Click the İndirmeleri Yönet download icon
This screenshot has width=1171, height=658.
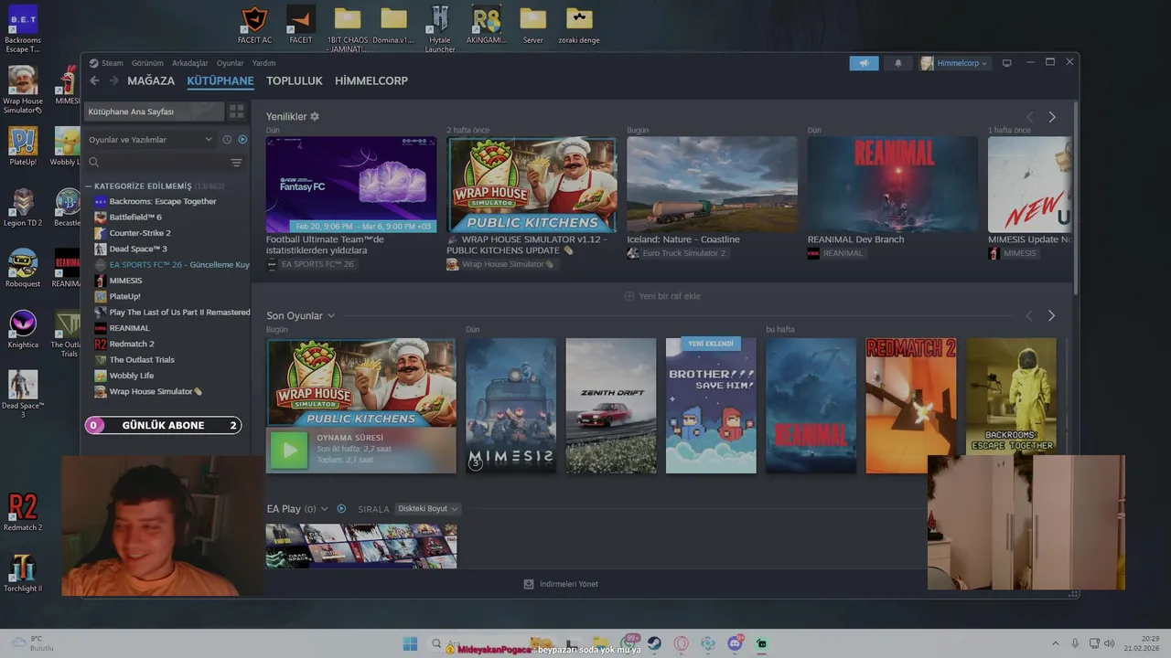(x=529, y=584)
